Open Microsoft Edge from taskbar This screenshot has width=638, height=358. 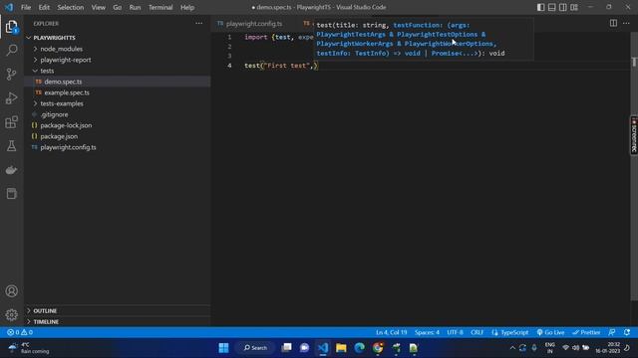tap(359, 348)
